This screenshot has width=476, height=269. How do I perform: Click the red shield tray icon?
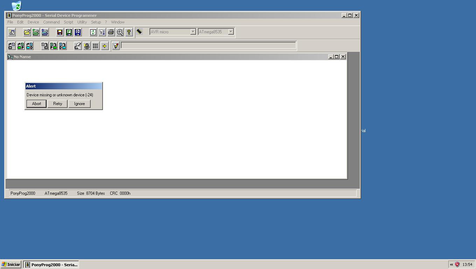(457, 264)
